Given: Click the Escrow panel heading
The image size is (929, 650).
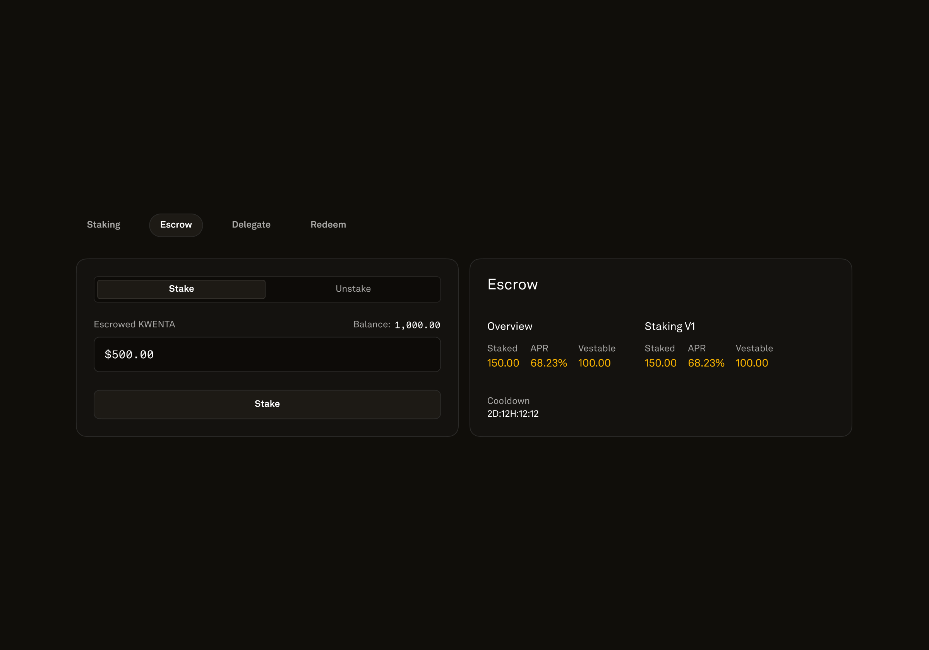Looking at the screenshot, I should point(512,284).
